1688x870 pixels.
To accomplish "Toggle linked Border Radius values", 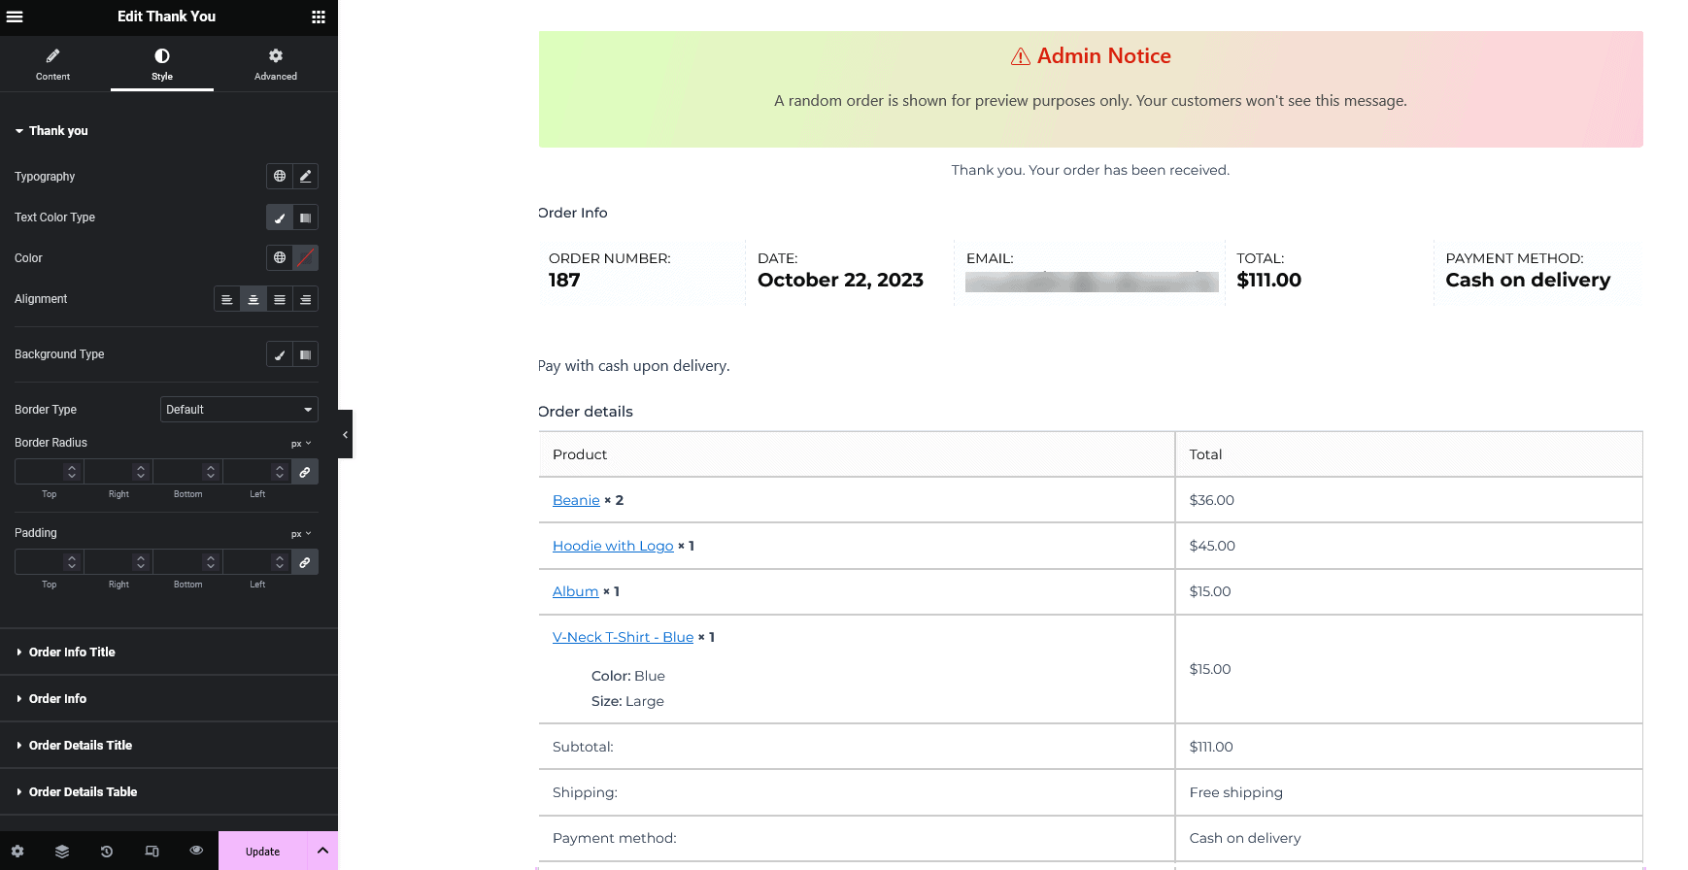I will pos(305,472).
